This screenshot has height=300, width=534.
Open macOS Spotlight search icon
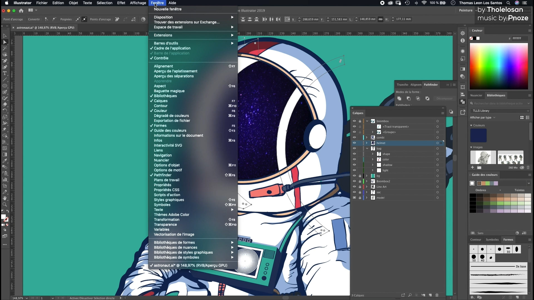[x=508, y=3]
